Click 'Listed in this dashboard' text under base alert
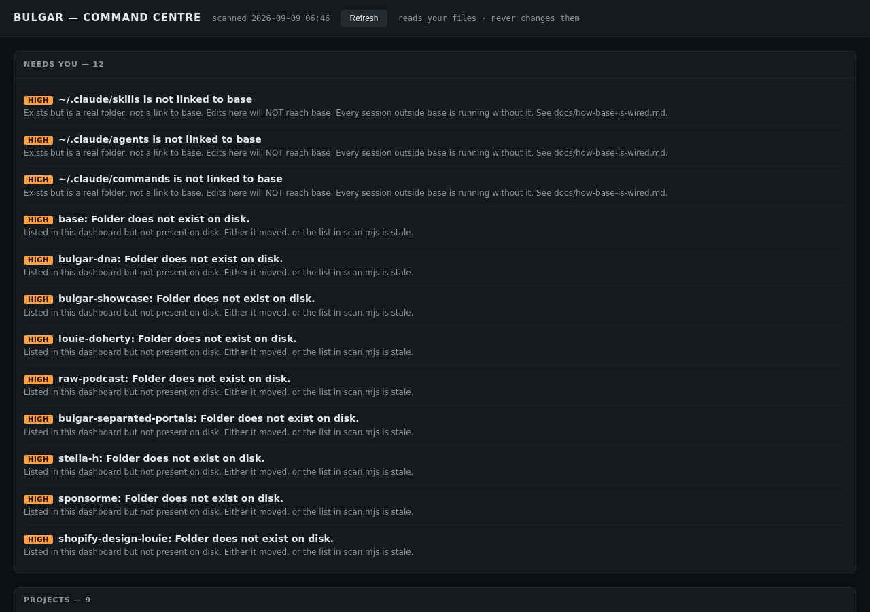The image size is (870, 612). (218, 233)
